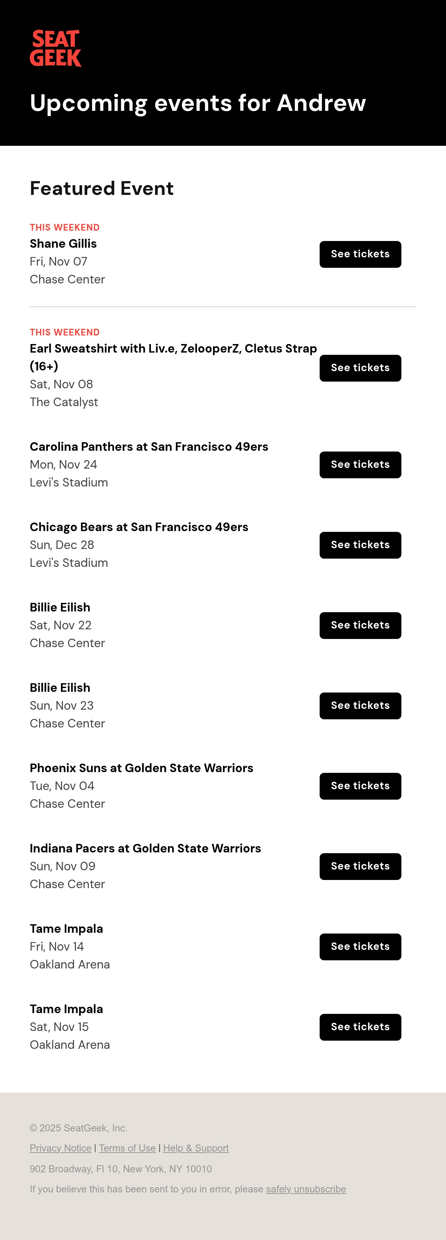
Task: Open the Help & Support link
Action: [x=196, y=1148]
